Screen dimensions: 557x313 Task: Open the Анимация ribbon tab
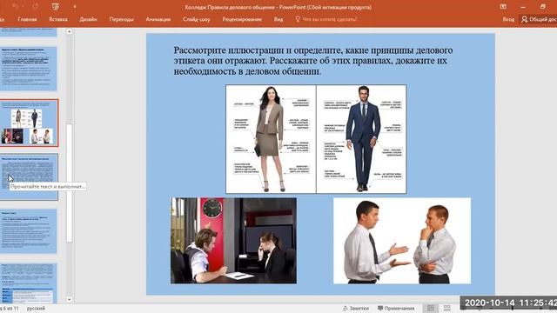(x=158, y=19)
